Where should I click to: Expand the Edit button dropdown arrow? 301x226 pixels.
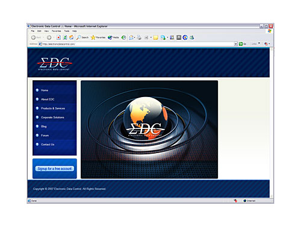[150, 37]
